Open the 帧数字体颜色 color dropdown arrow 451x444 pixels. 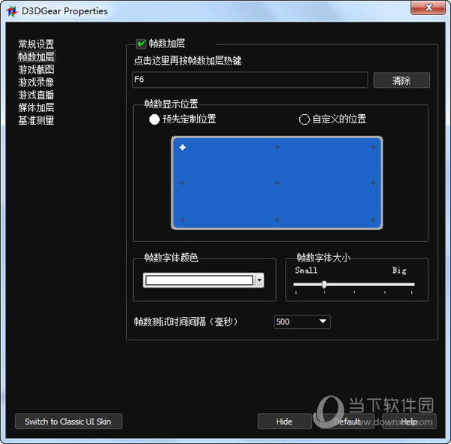click(259, 280)
